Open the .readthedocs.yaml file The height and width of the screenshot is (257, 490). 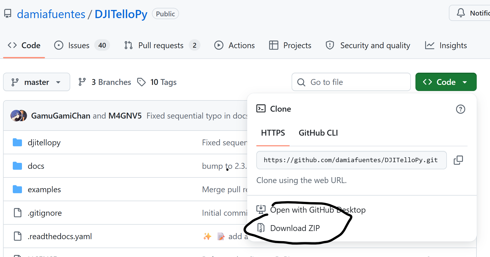click(60, 236)
